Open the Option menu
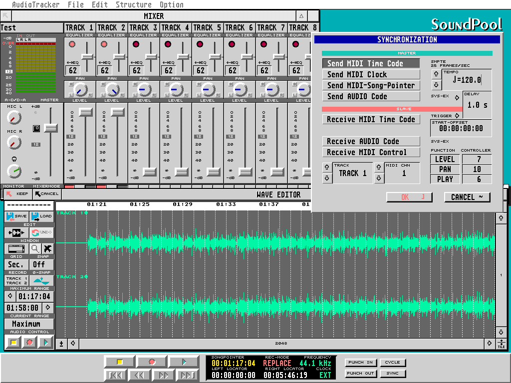511x383 pixels. (x=172, y=4)
